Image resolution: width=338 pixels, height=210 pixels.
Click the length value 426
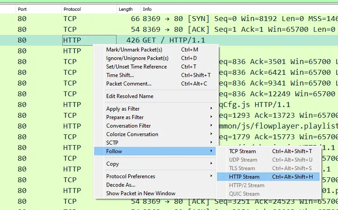pos(133,40)
